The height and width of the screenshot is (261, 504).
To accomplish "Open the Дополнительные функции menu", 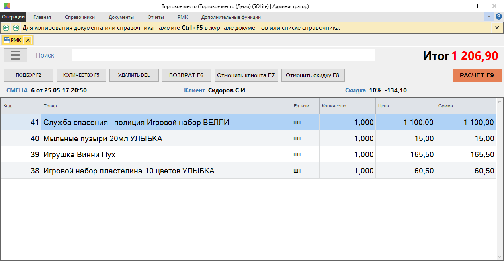I will (x=231, y=17).
